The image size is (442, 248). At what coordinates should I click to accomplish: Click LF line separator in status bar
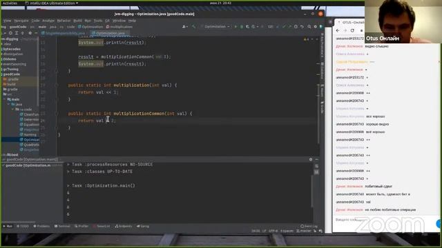(264, 231)
